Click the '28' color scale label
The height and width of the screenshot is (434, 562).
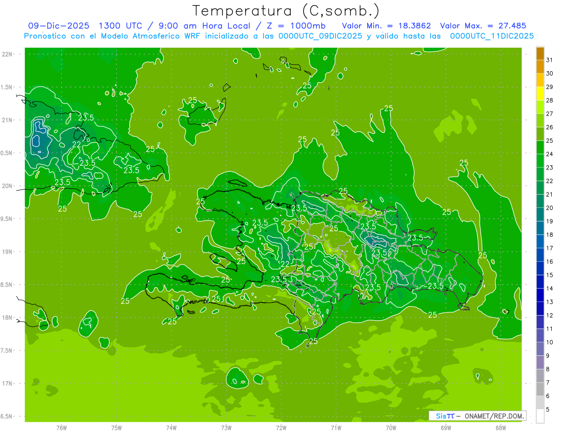coord(550,100)
